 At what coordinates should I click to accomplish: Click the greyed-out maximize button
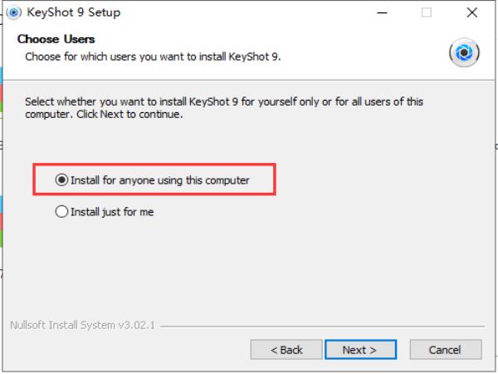[x=427, y=12]
